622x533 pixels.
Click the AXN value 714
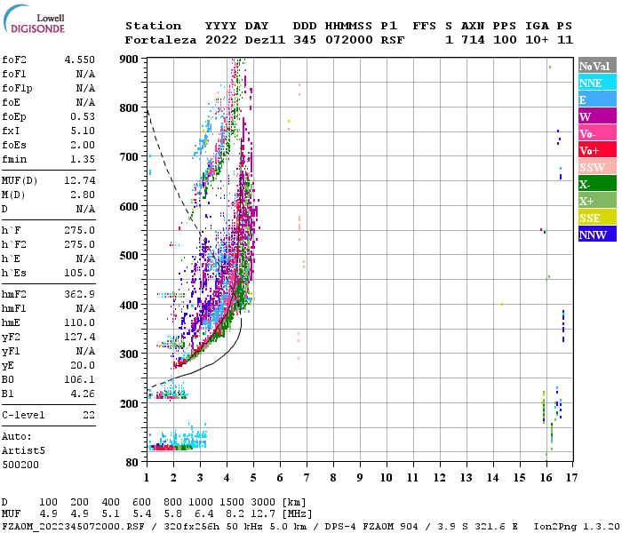point(473,40)
